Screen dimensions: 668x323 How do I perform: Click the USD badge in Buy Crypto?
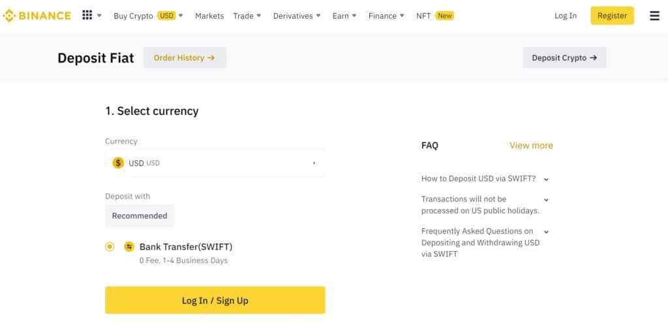click(167, 16)
